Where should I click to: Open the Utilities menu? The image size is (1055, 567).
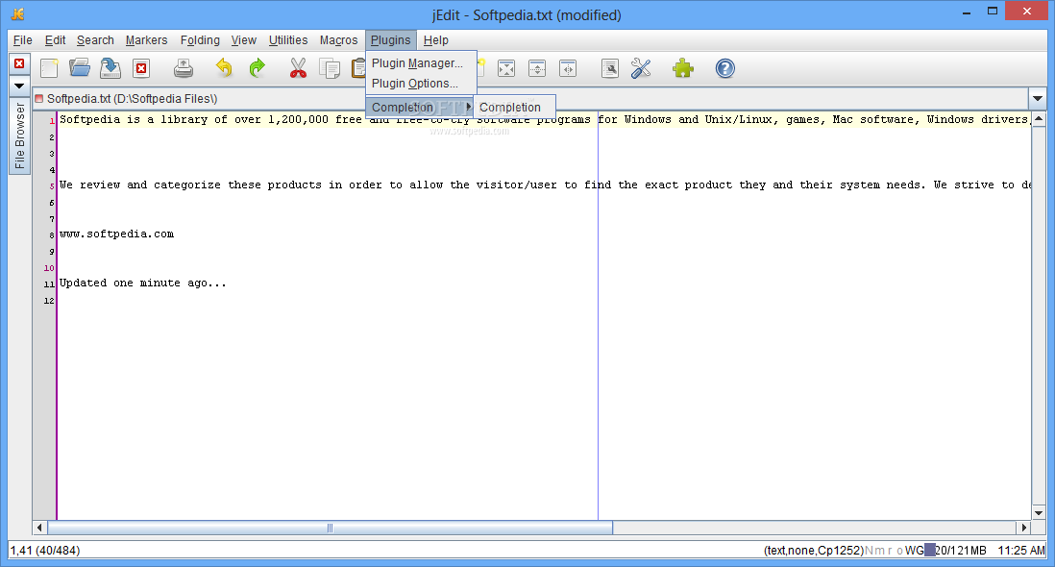pos(288,40)
